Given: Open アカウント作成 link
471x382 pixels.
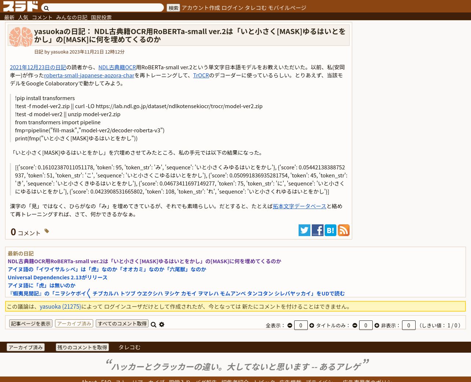Looking at the screenshot, I should 201,8.
